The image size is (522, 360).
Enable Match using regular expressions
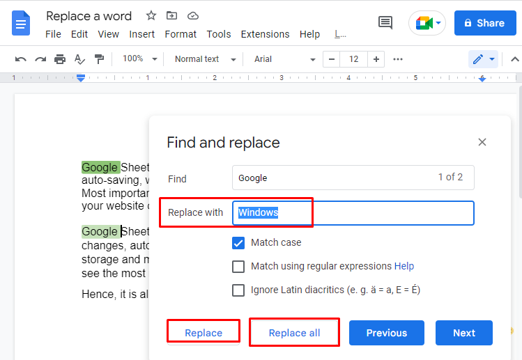pyautogui.click(x=238, y=267)
